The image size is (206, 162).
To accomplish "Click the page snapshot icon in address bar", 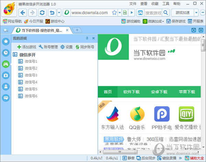I will (125, 13).
